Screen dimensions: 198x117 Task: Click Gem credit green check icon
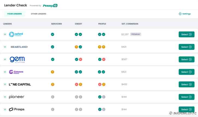coord(76,59)
